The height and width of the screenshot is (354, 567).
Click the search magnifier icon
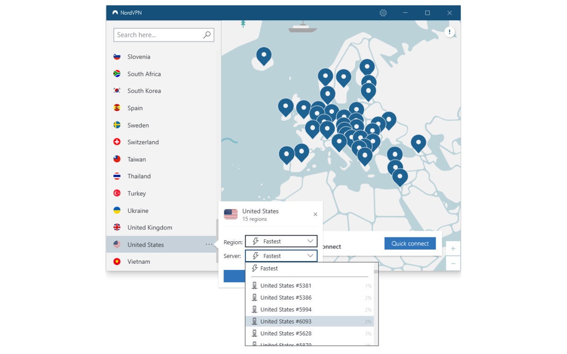[207, 35]
